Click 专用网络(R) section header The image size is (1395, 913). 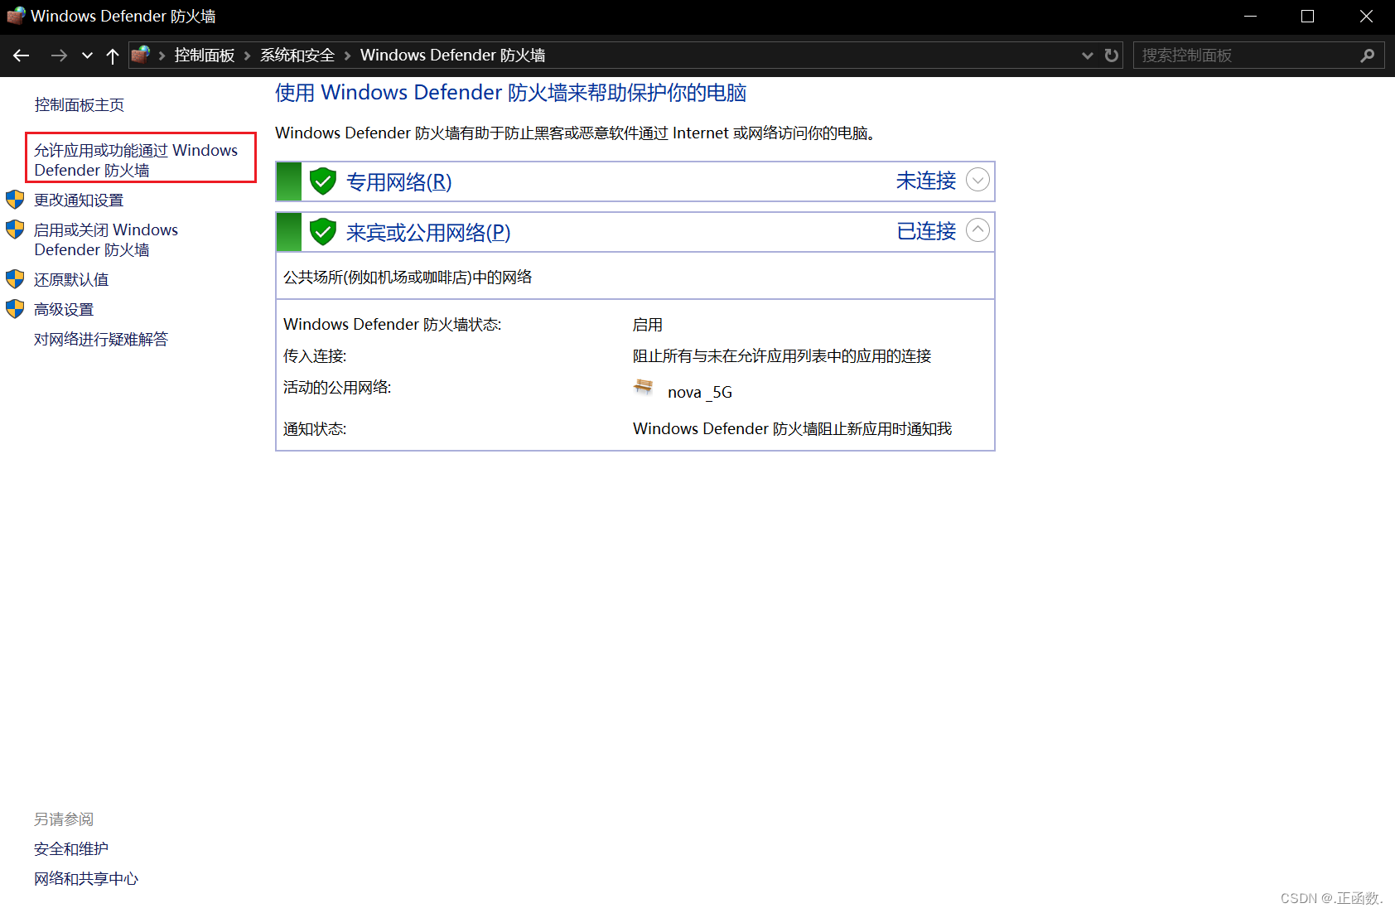pos(635,181)
